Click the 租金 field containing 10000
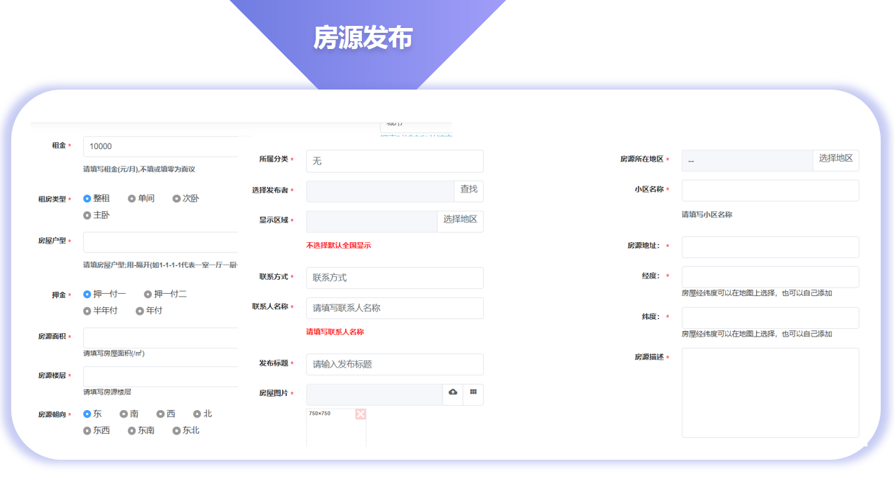 167,146
